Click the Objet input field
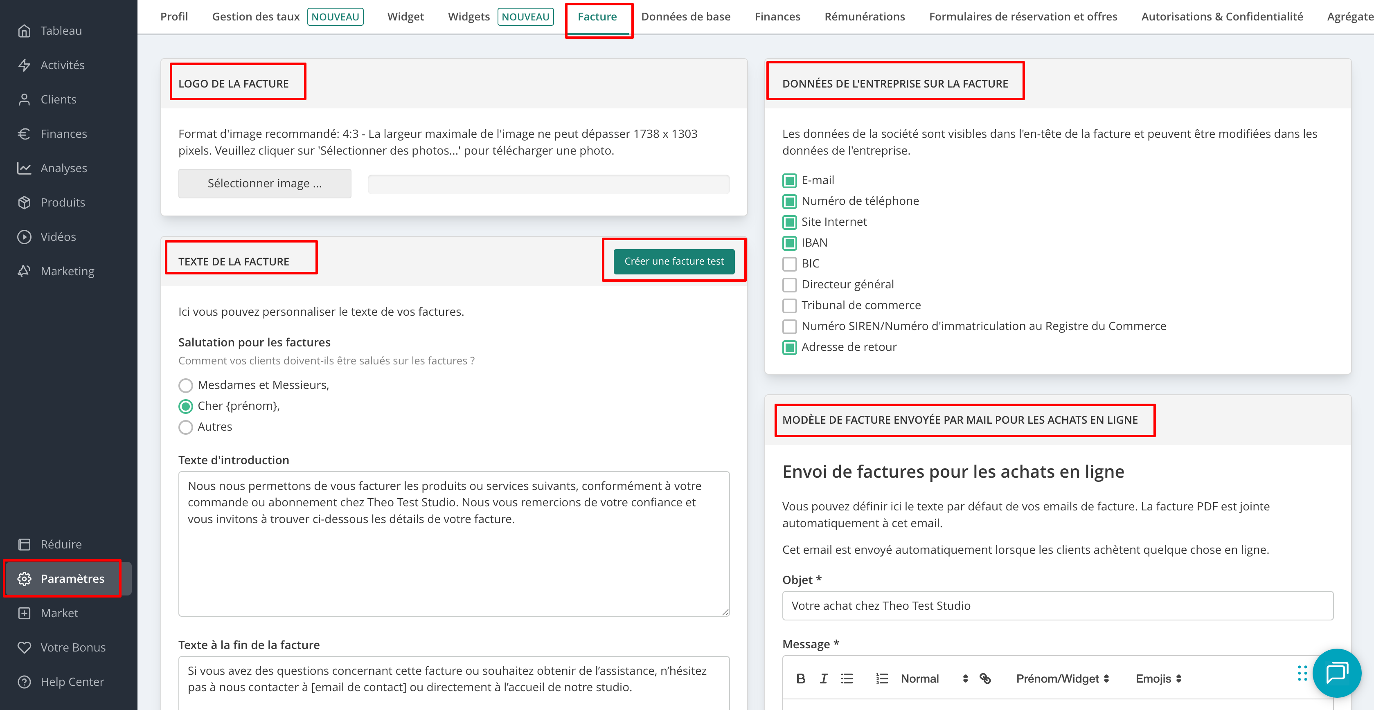 coord(1057,606)
